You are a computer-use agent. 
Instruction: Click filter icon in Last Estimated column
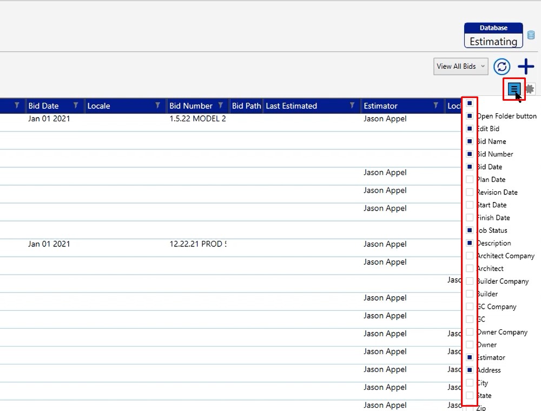click(x=352, y=106)
